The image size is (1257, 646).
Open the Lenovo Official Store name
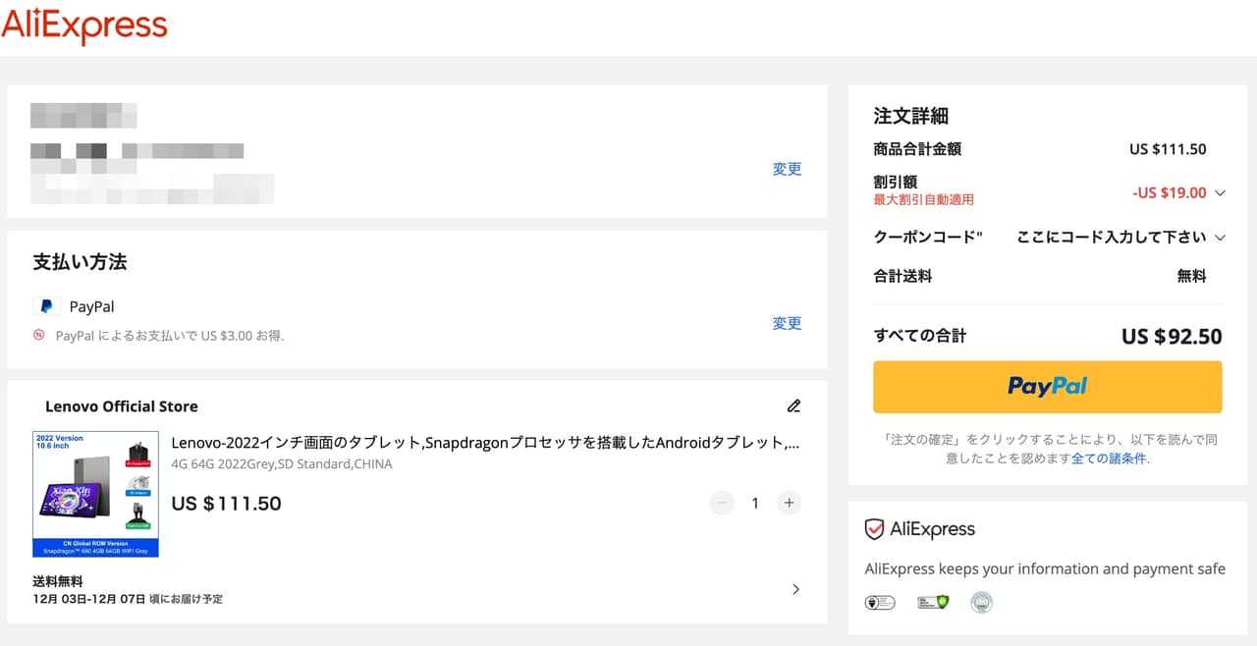121,406
